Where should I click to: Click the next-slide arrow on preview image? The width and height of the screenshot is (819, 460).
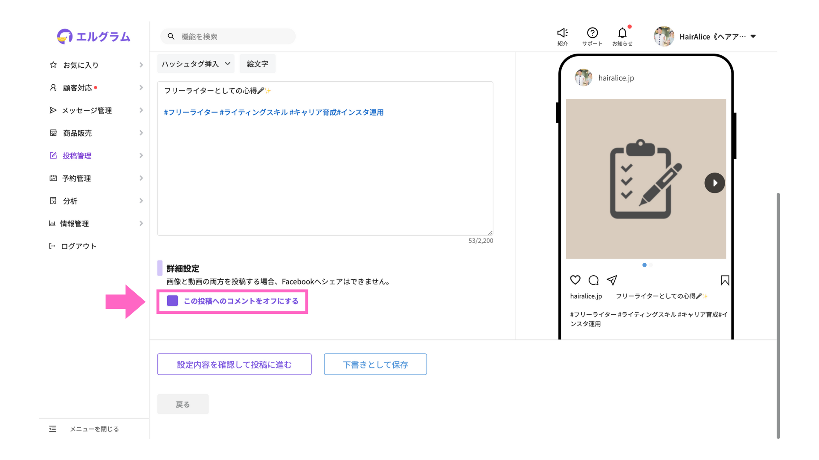click(714, 183)
